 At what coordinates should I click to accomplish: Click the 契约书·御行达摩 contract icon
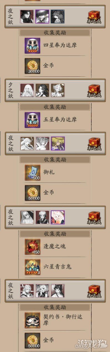click(x=32, y=320)
